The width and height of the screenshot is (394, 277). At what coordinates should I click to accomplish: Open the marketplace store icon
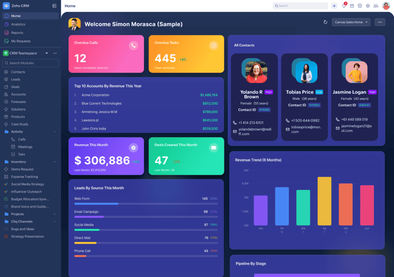coord(360,6)
